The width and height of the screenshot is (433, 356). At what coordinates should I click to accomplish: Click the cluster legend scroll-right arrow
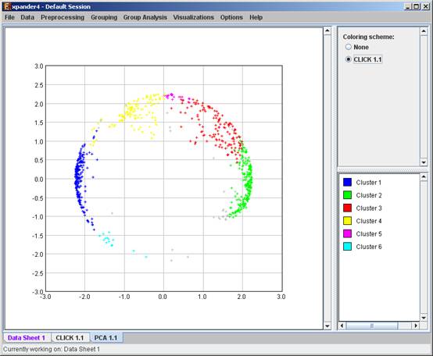[416, 326]
